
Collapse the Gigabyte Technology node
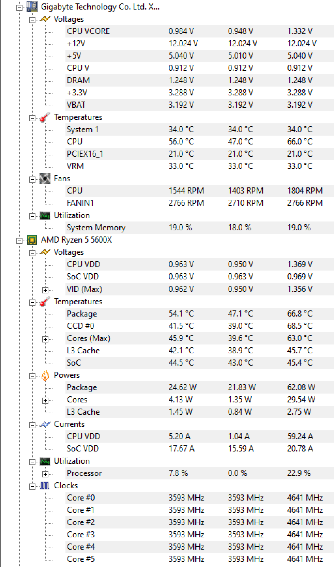19,7
